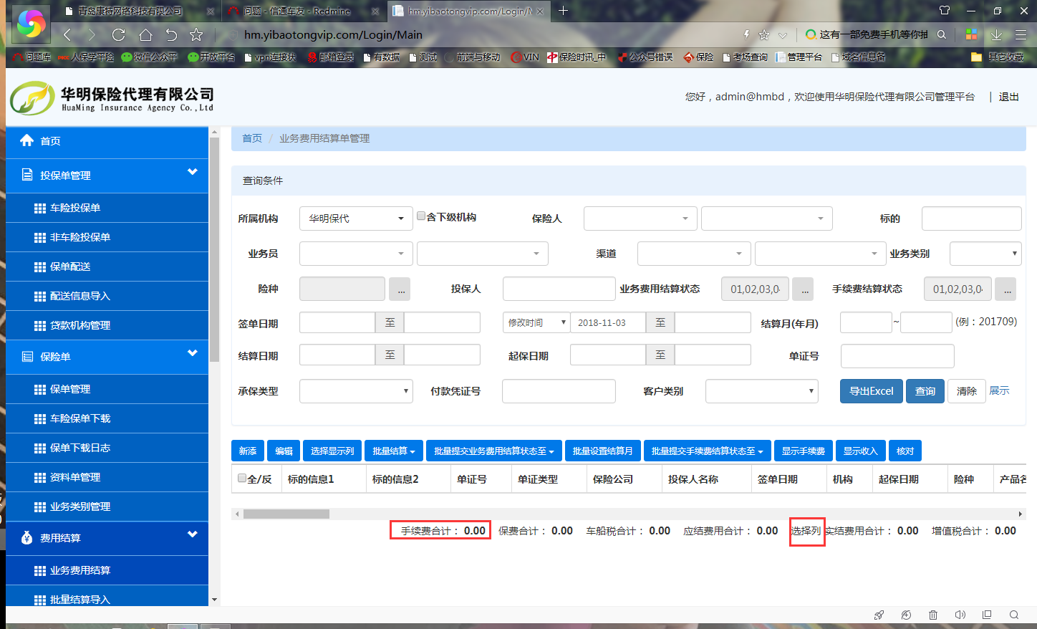Click the 退出 logout link
Viewport: 1037px width, 629px height.
1008,97
